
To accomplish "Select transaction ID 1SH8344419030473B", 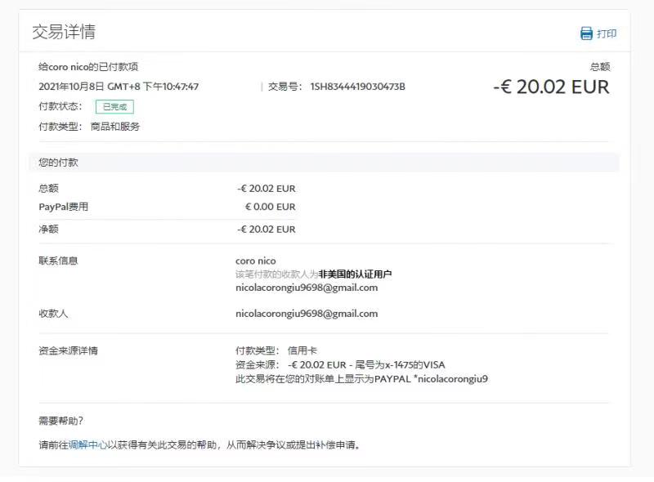I will pos(357,87).
